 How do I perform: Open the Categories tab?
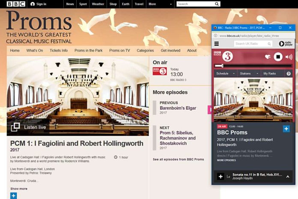pyautogui.click(x=145, y=51)
